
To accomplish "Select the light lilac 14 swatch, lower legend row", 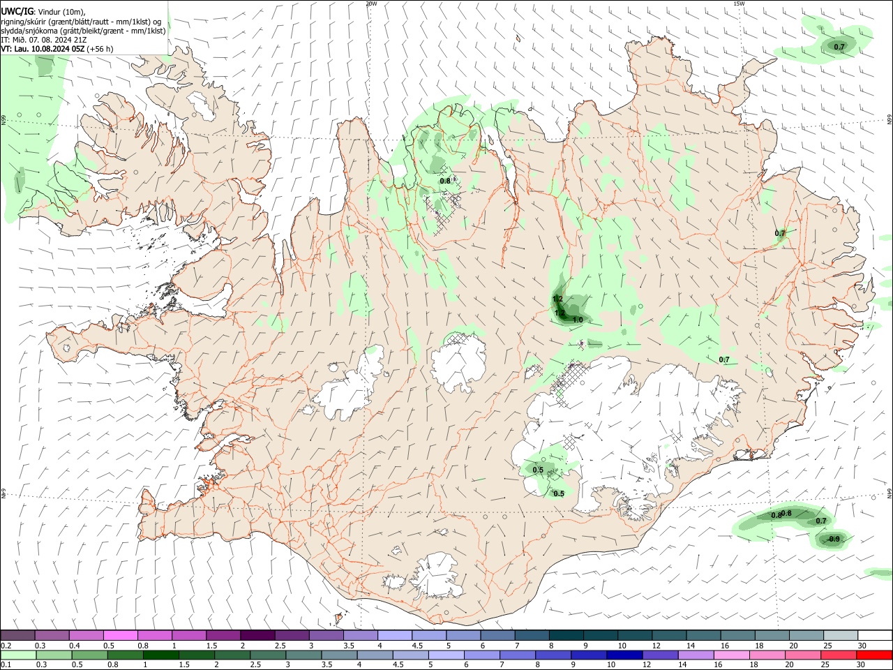I will coord(695,655).
